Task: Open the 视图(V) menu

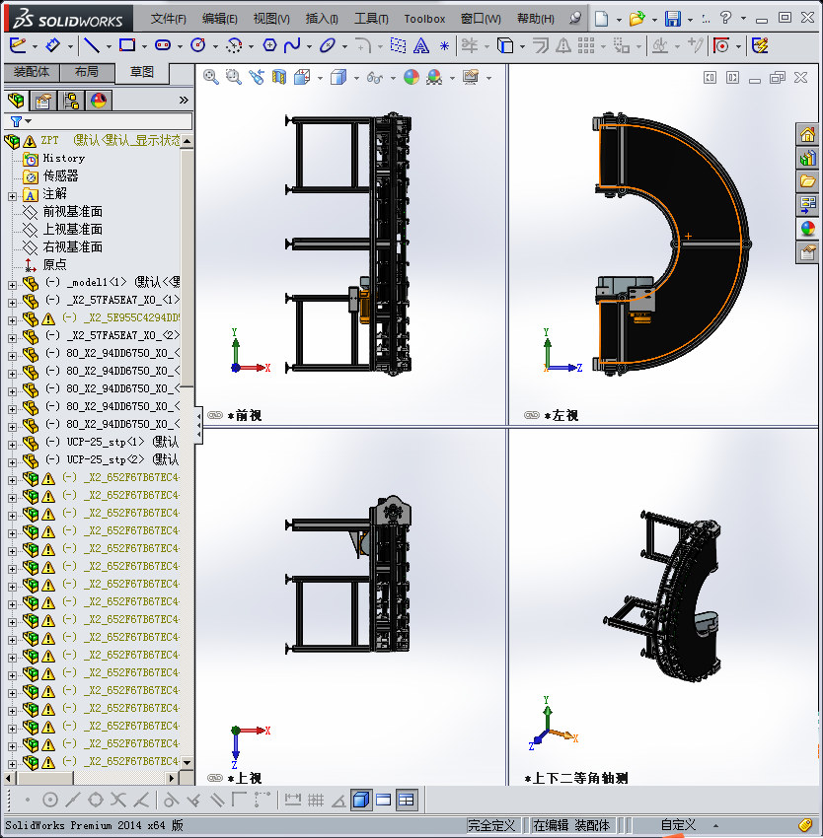Action: pos(271,19)
